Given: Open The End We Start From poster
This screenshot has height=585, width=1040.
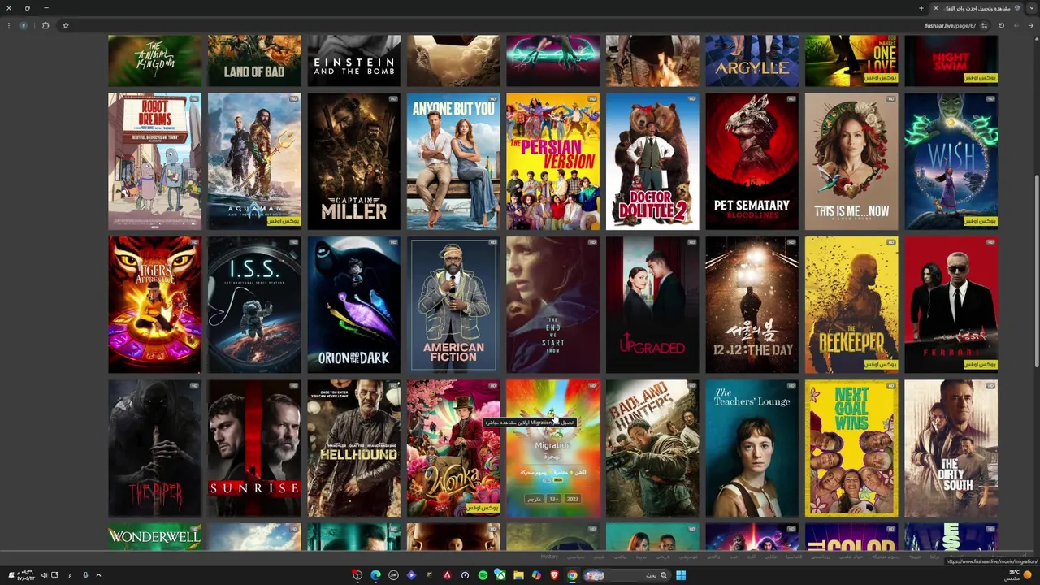Looking at the screenshot, I should coord(553,305).
